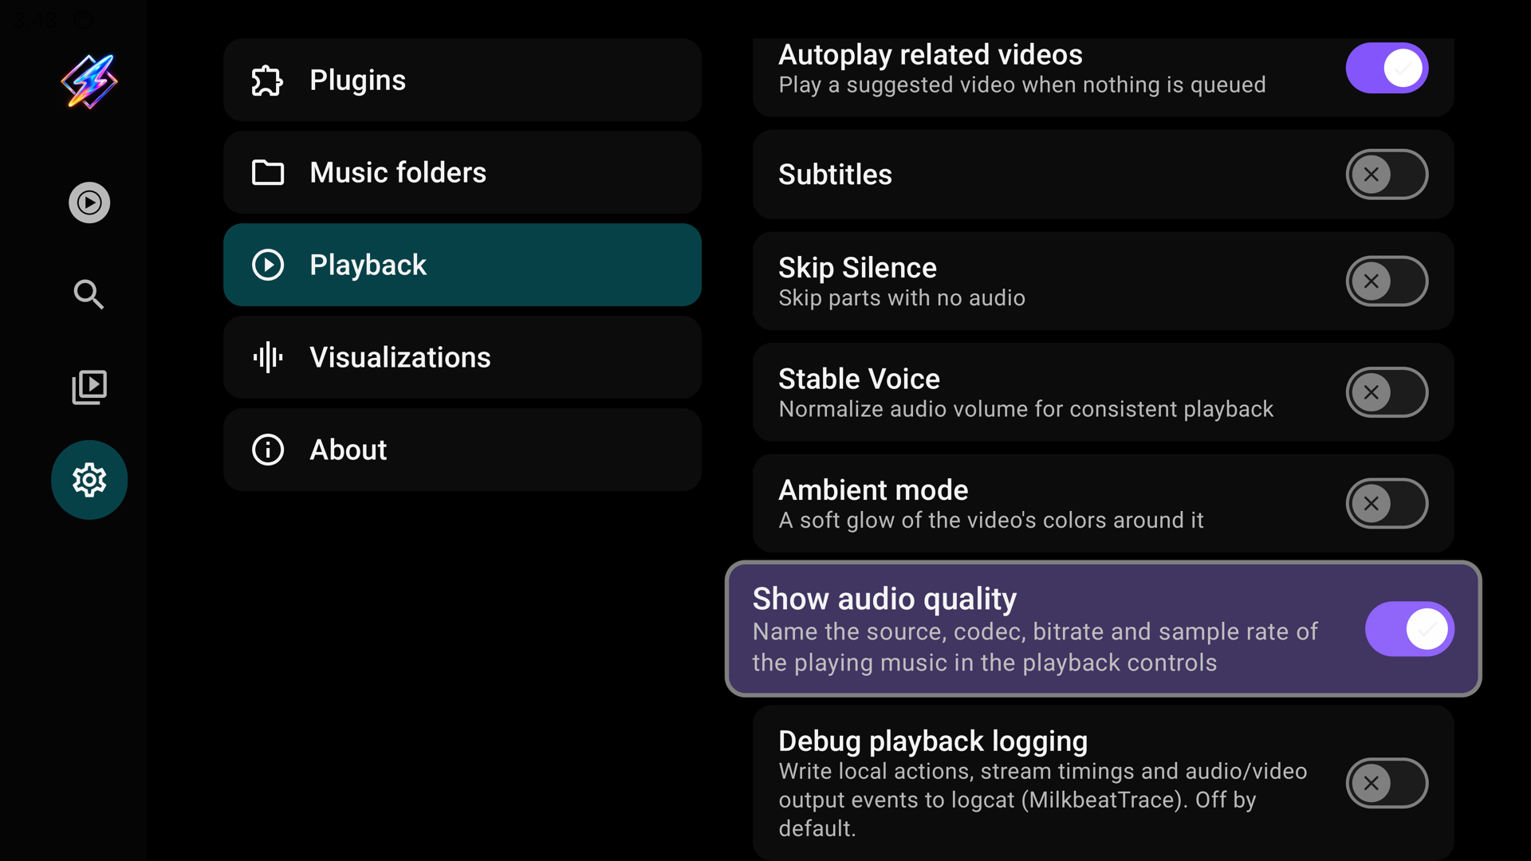The width and height of the screenshot is (1531, 861).
Task: Enable Debug playback logging switch
Action: [x=1387, y=783]
